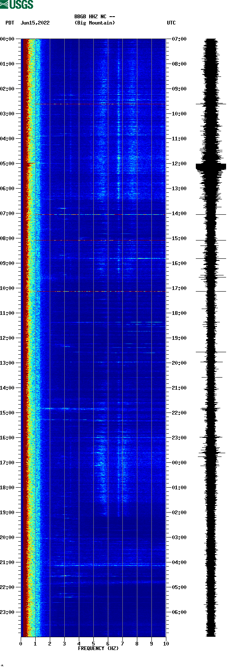
Task: Click the 21:00 UTC time label
Action: click(179, 388)
